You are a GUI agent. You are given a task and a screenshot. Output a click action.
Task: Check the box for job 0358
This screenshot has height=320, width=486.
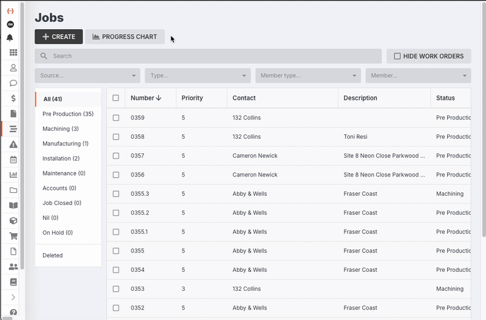(x=116, y=136)
